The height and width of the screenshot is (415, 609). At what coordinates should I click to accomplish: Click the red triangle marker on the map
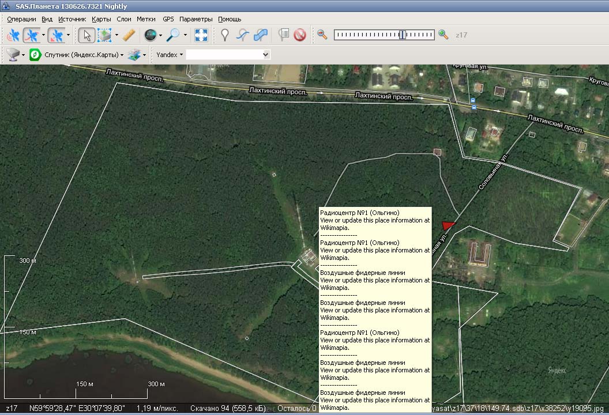click(448, 225)
